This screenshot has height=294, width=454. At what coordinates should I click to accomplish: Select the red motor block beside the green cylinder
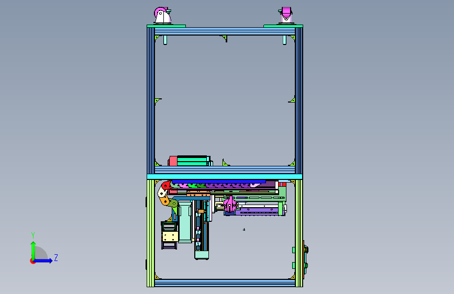173,161
